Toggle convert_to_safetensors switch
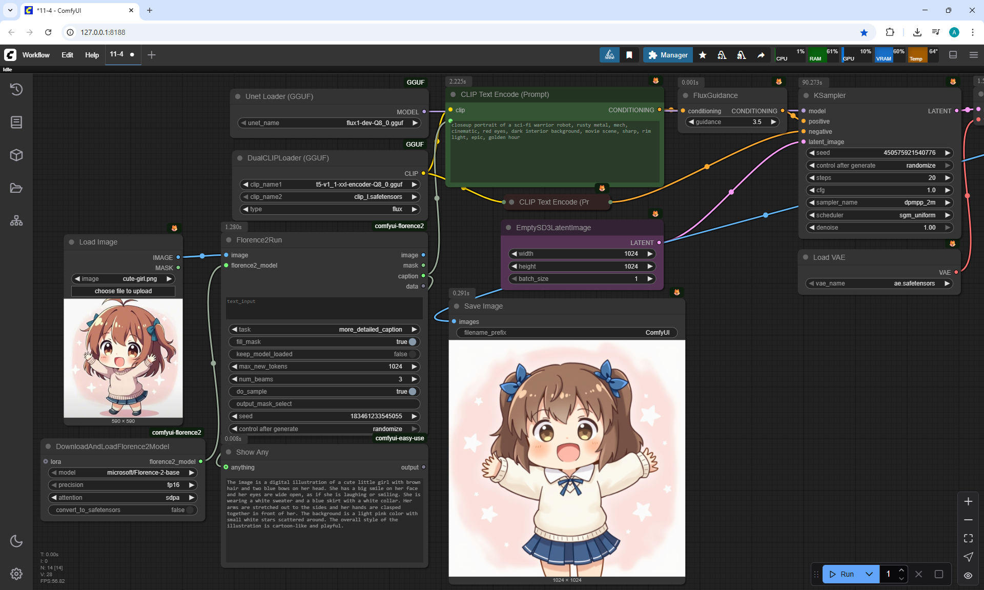 click(190, 510)
